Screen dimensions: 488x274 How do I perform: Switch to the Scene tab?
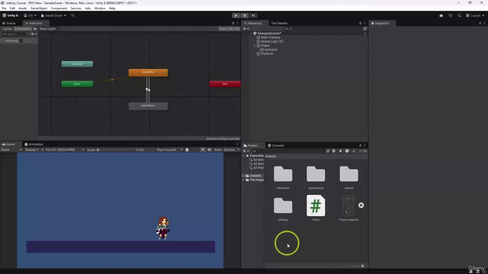9,23
